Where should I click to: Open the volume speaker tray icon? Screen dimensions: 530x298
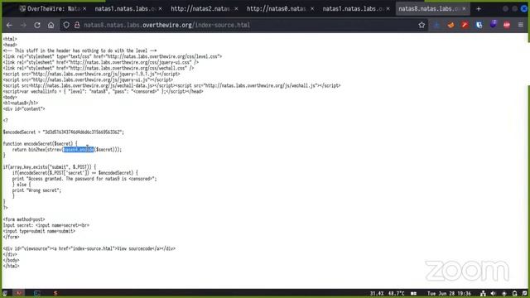click(x=494, y=293)
